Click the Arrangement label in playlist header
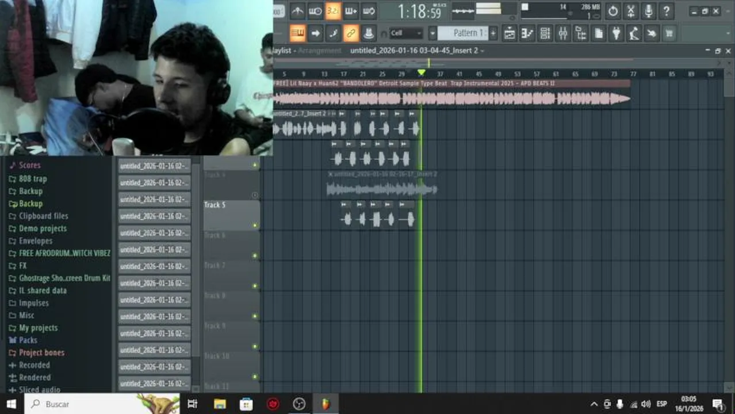The height and width of the screenshot is (414, 735). coord(319,51)
